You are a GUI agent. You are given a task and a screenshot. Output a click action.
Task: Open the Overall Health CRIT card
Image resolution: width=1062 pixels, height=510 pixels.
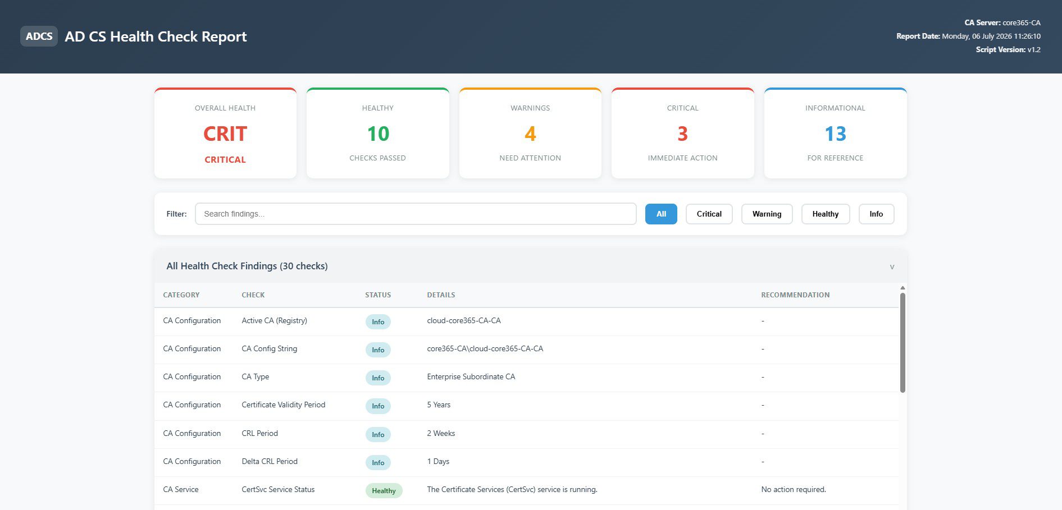[x=225, y=133]
